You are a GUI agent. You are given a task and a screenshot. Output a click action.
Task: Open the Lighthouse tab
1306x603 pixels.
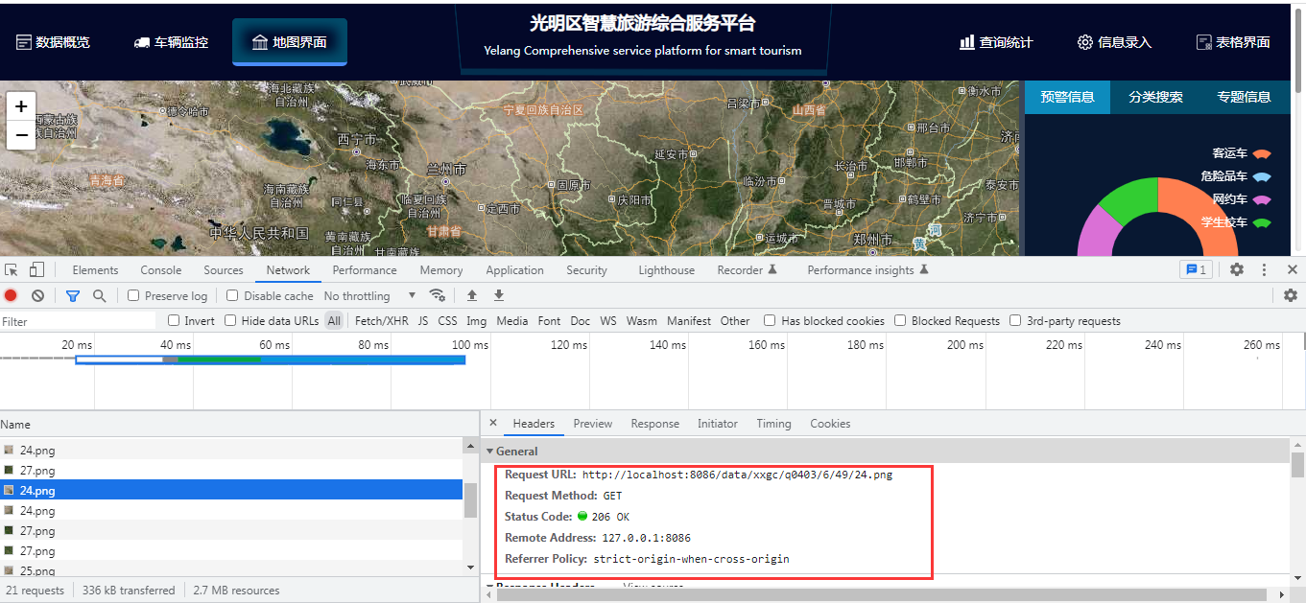pyautogui.click(x=666, y=270)
